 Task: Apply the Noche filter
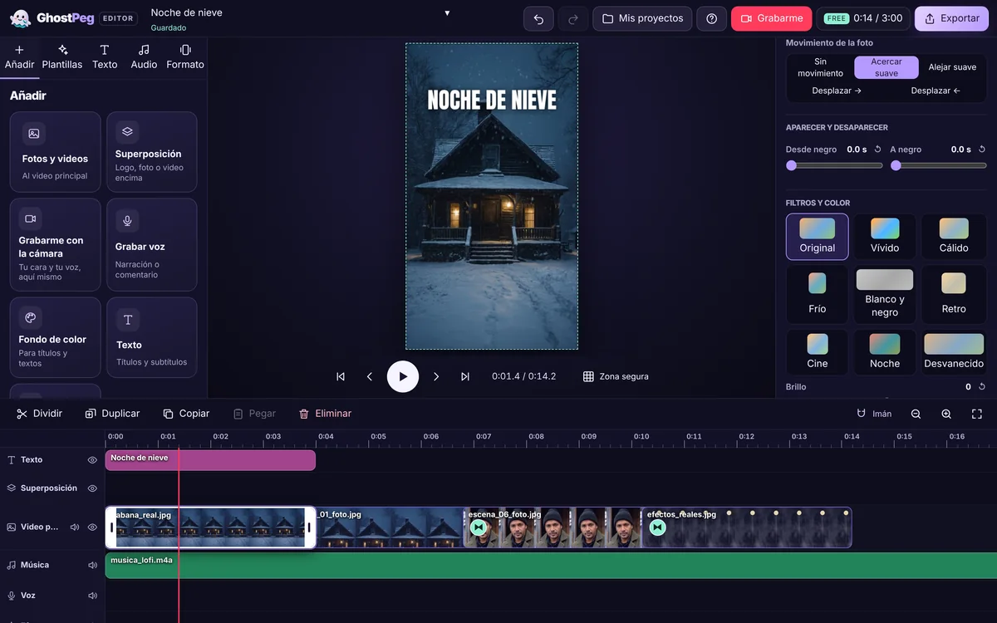[885, 352]
